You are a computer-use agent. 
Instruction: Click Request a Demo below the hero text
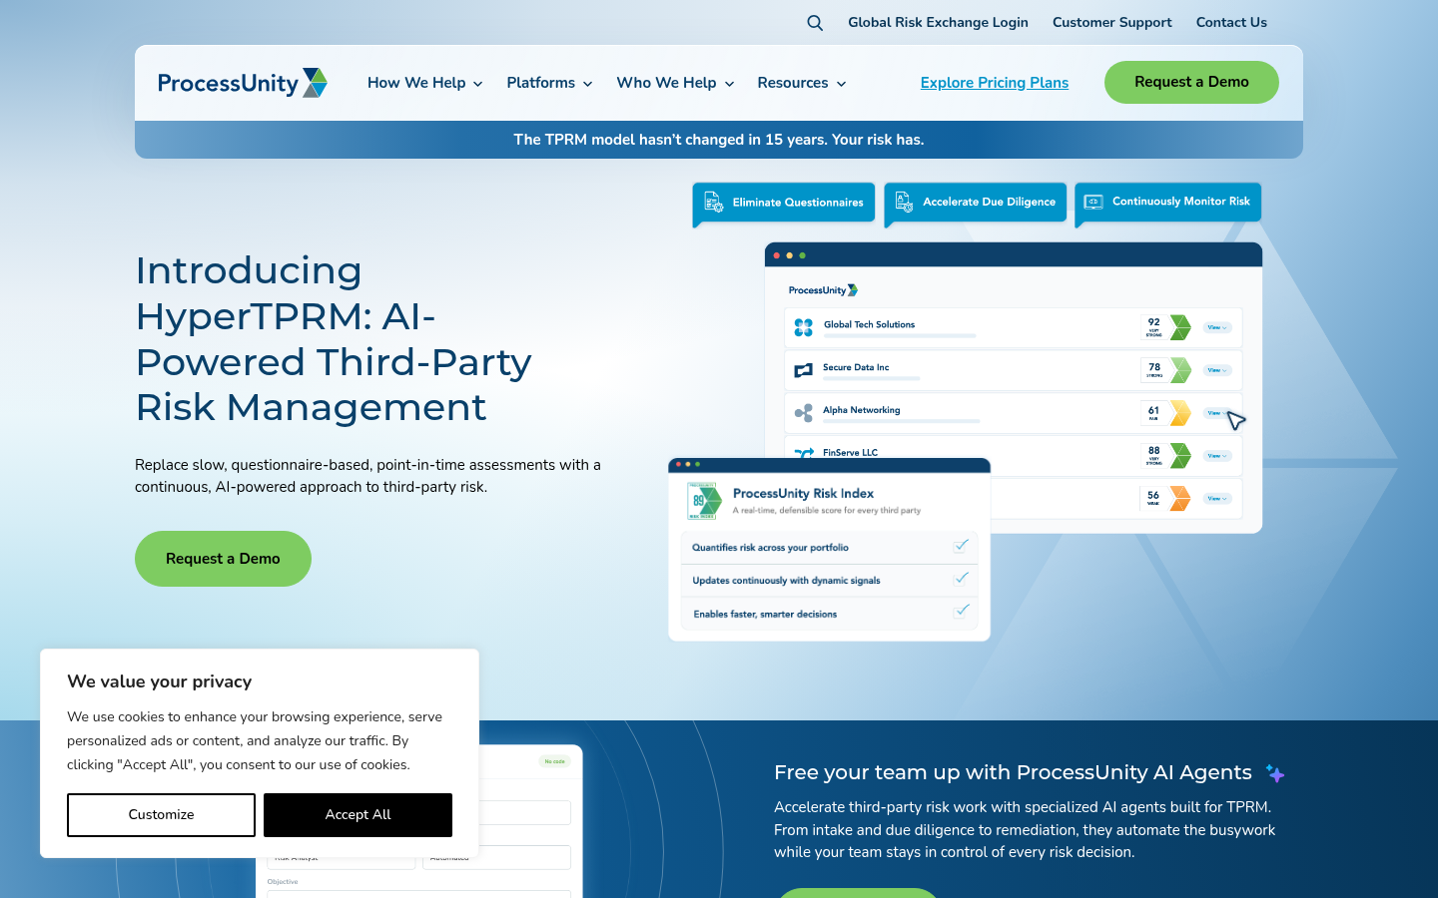pos(223,559)
